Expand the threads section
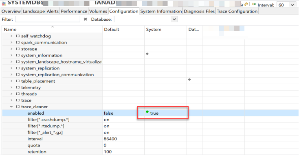This screenshot has width=299, height=155. [11, 94]
